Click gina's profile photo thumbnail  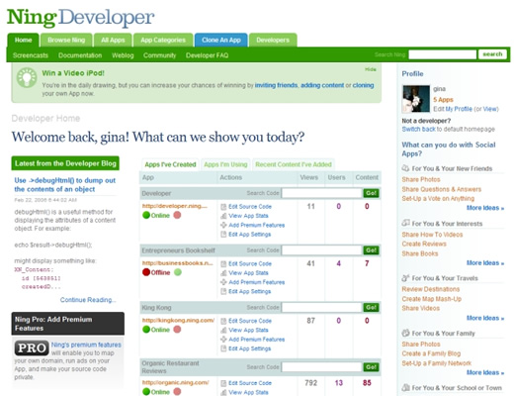(416, 99)
